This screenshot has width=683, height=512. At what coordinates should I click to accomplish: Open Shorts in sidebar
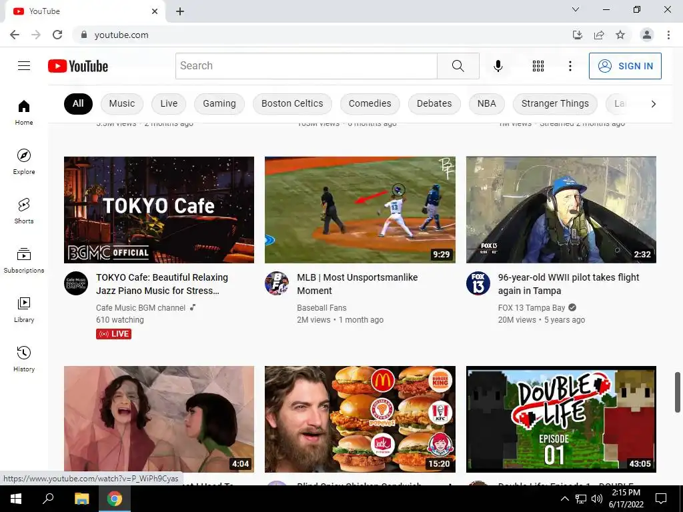point(24,211)
